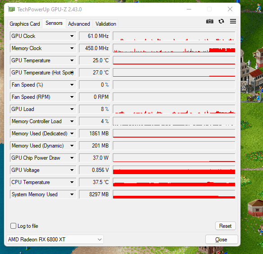Viewport: 263px width, 254px height.
Task: Click the GPU Voltage history graph
Action: [174, 170]
